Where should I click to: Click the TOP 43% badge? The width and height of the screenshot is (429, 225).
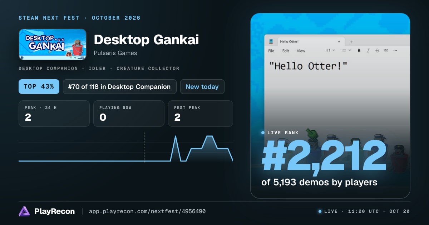39,87
